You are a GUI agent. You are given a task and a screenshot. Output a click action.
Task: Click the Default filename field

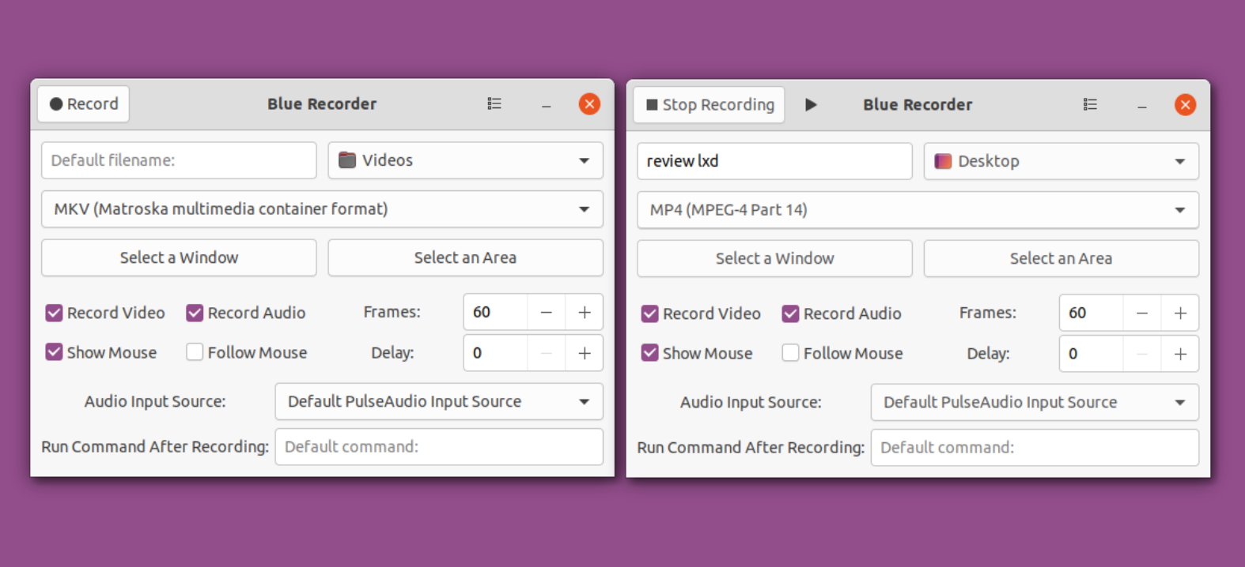(x=179, y=160)
